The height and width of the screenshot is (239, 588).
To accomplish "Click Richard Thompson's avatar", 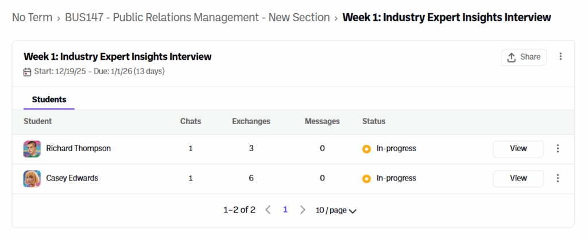I will (32, 149).
